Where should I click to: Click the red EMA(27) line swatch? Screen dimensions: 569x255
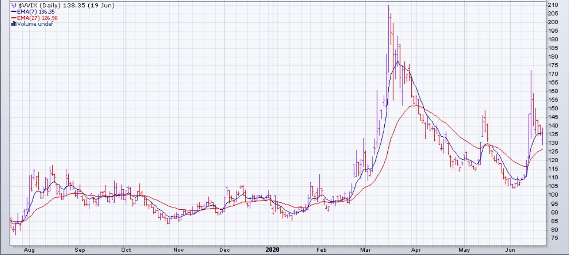(x=14, y=18)
